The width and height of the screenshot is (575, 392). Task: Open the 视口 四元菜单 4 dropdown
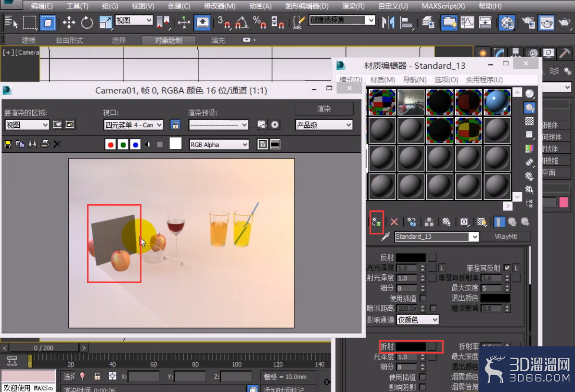pyautogui.click(x=133, y=125)
